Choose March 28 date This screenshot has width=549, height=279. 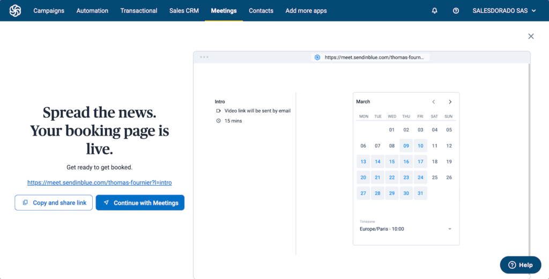(x=377, y=193)
